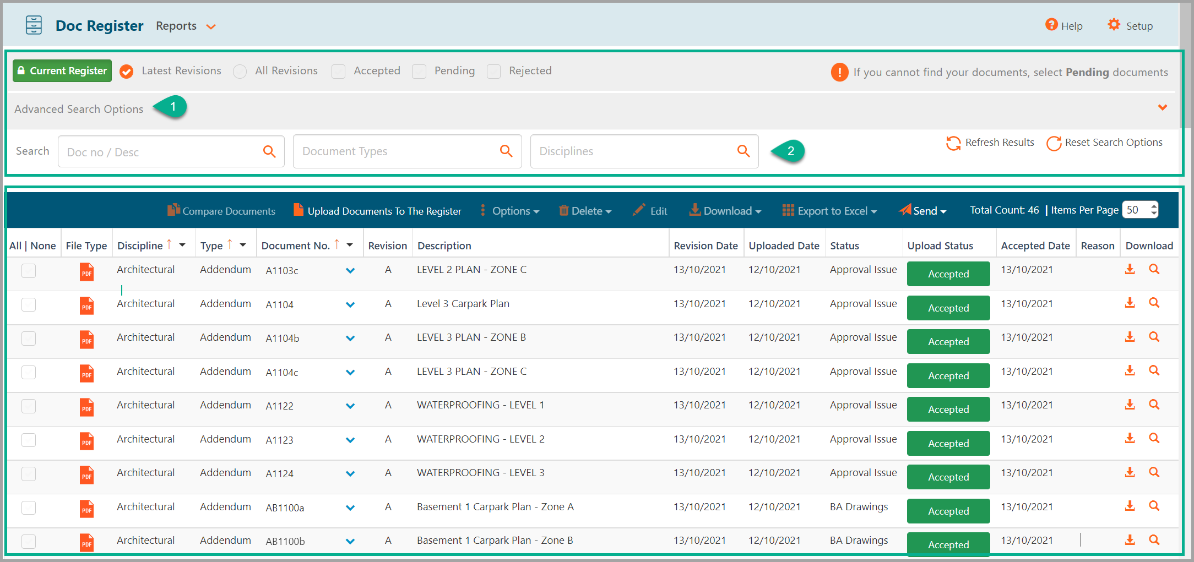The width and height of the screenshot is (1194, 562).
Task: Expand Advanced Search Options chevron
Action: 1163,108
